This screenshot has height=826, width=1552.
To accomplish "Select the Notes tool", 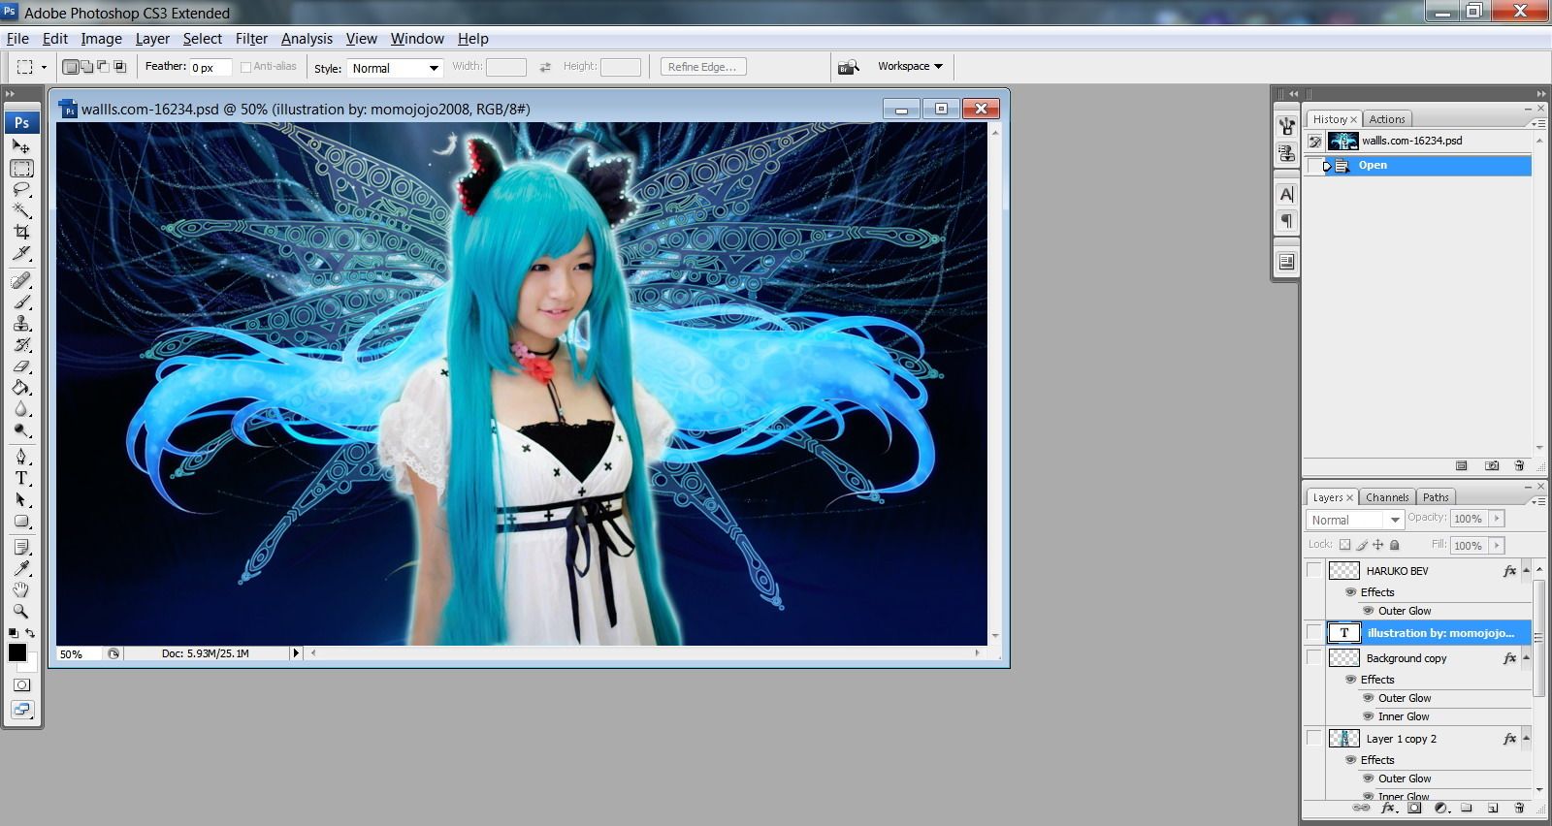I will (21, 548).
